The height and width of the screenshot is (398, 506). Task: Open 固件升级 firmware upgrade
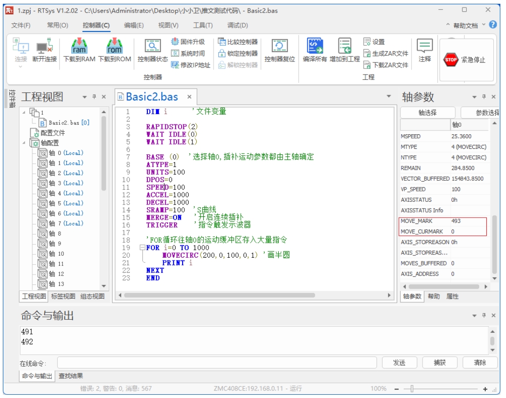[188, 42]
